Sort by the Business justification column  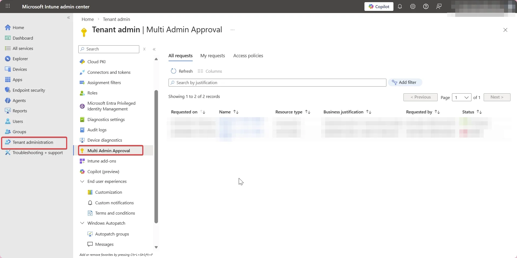coord(347,112)
